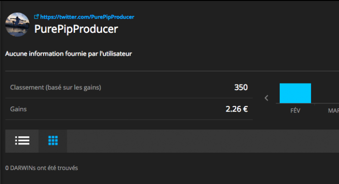Click empty chart area above MAR label
Viewport: 339px width, 184px height.
coord(327,93)
